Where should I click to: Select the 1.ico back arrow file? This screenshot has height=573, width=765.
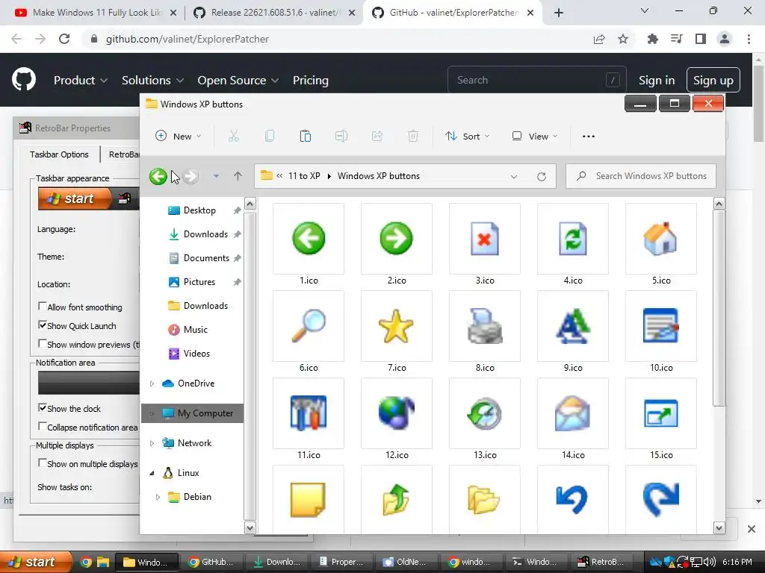click(309, 245)
